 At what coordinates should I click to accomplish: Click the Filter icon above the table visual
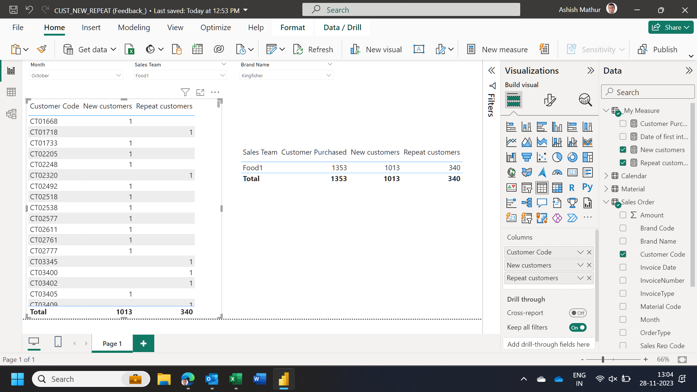click(x=185, y=92)
